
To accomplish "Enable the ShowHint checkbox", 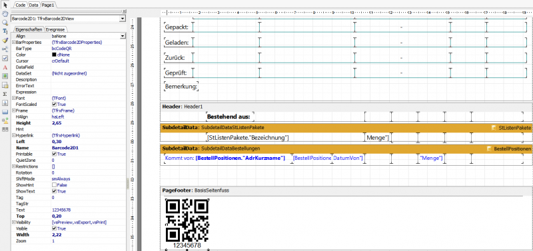I will pos(54,185).
